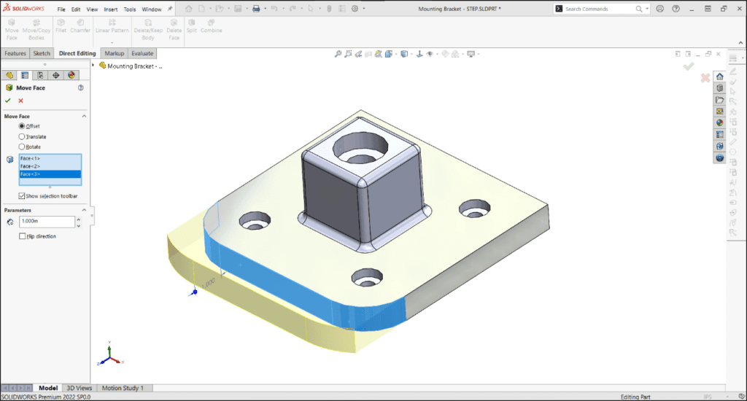Open the Help question mark icon
Screen dimensions: 747x401
[x=676, y=9]
